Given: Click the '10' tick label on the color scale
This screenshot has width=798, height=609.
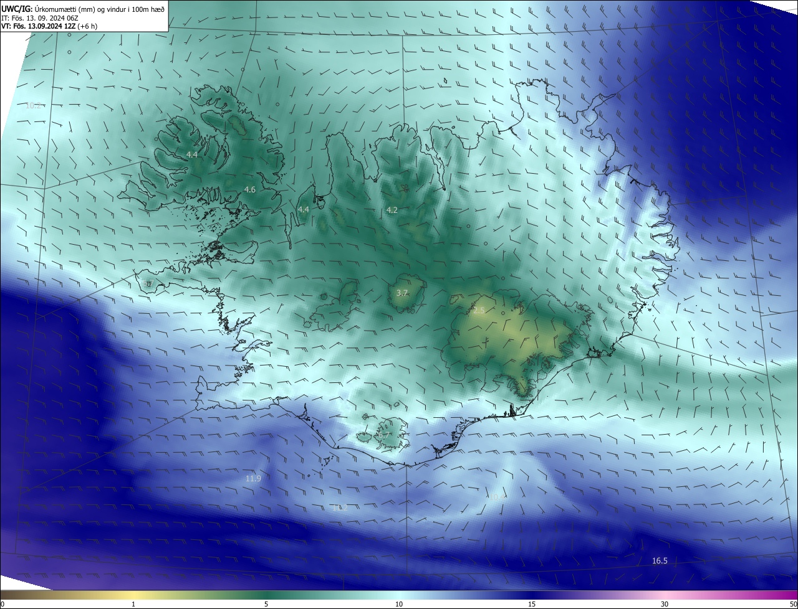Looking at the screenshot, I should click(399, 604).
